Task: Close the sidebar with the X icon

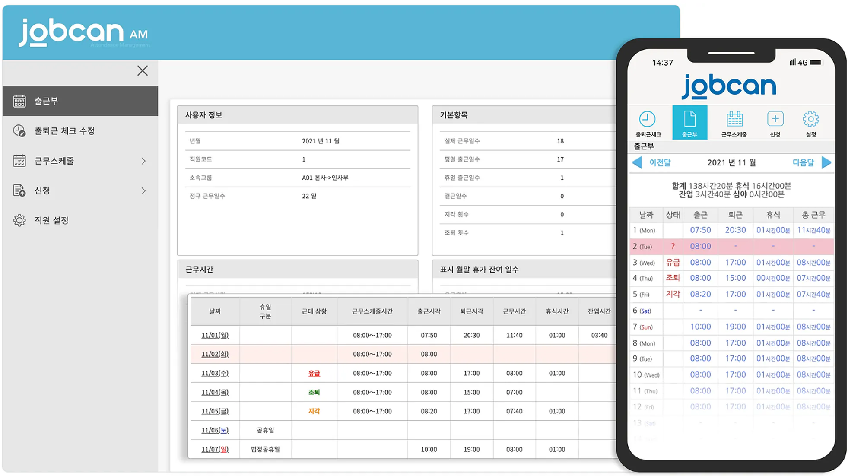Action: coord(143,71)
